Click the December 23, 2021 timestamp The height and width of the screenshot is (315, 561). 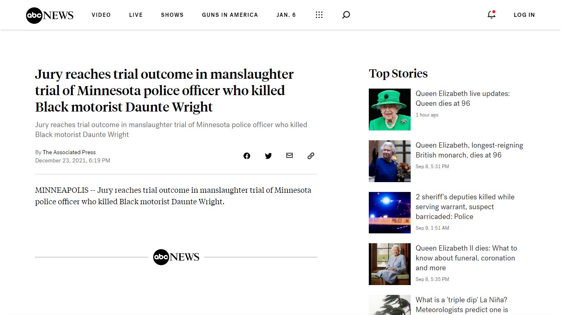coord(73,161)
